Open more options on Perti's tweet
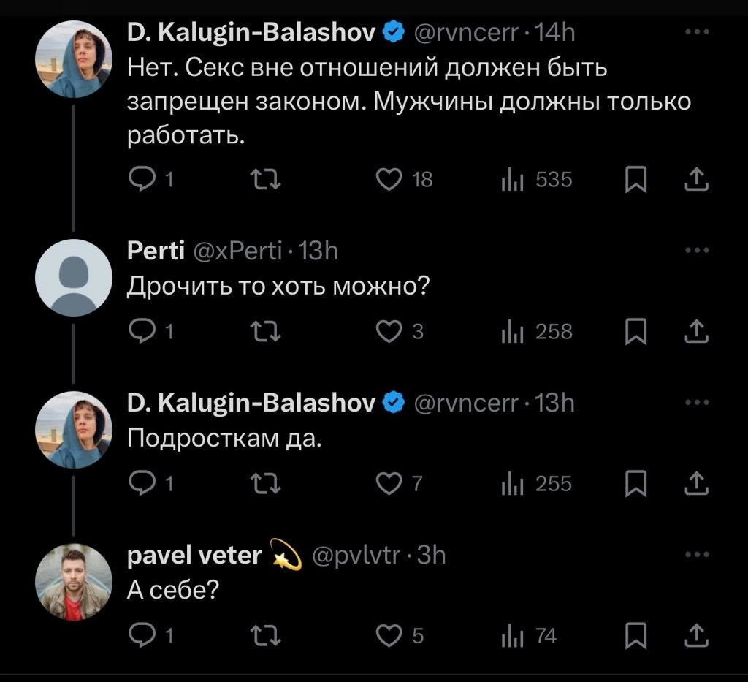Viewport: 748px width, 682px height. 697,251
